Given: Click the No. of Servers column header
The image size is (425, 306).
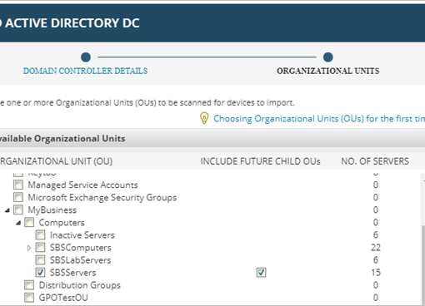Looking at the screenshot, I should point(375,161).
